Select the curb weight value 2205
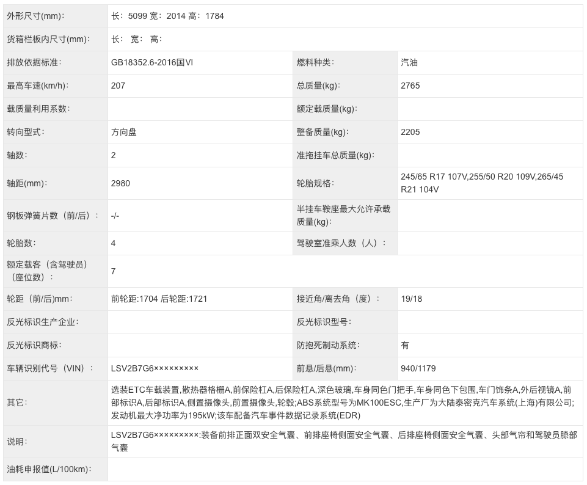 410,132
